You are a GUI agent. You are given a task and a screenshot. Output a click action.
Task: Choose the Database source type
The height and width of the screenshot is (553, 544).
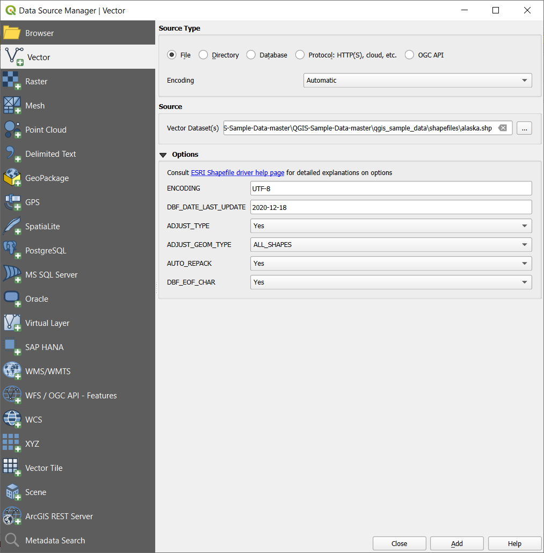pyautogui.click(x=251, y=55)
